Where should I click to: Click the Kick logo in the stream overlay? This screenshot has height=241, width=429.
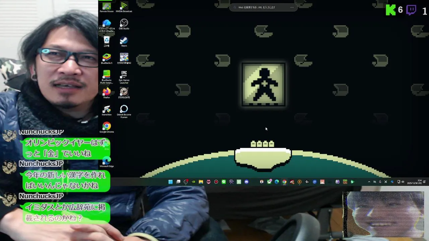point(390,10)
